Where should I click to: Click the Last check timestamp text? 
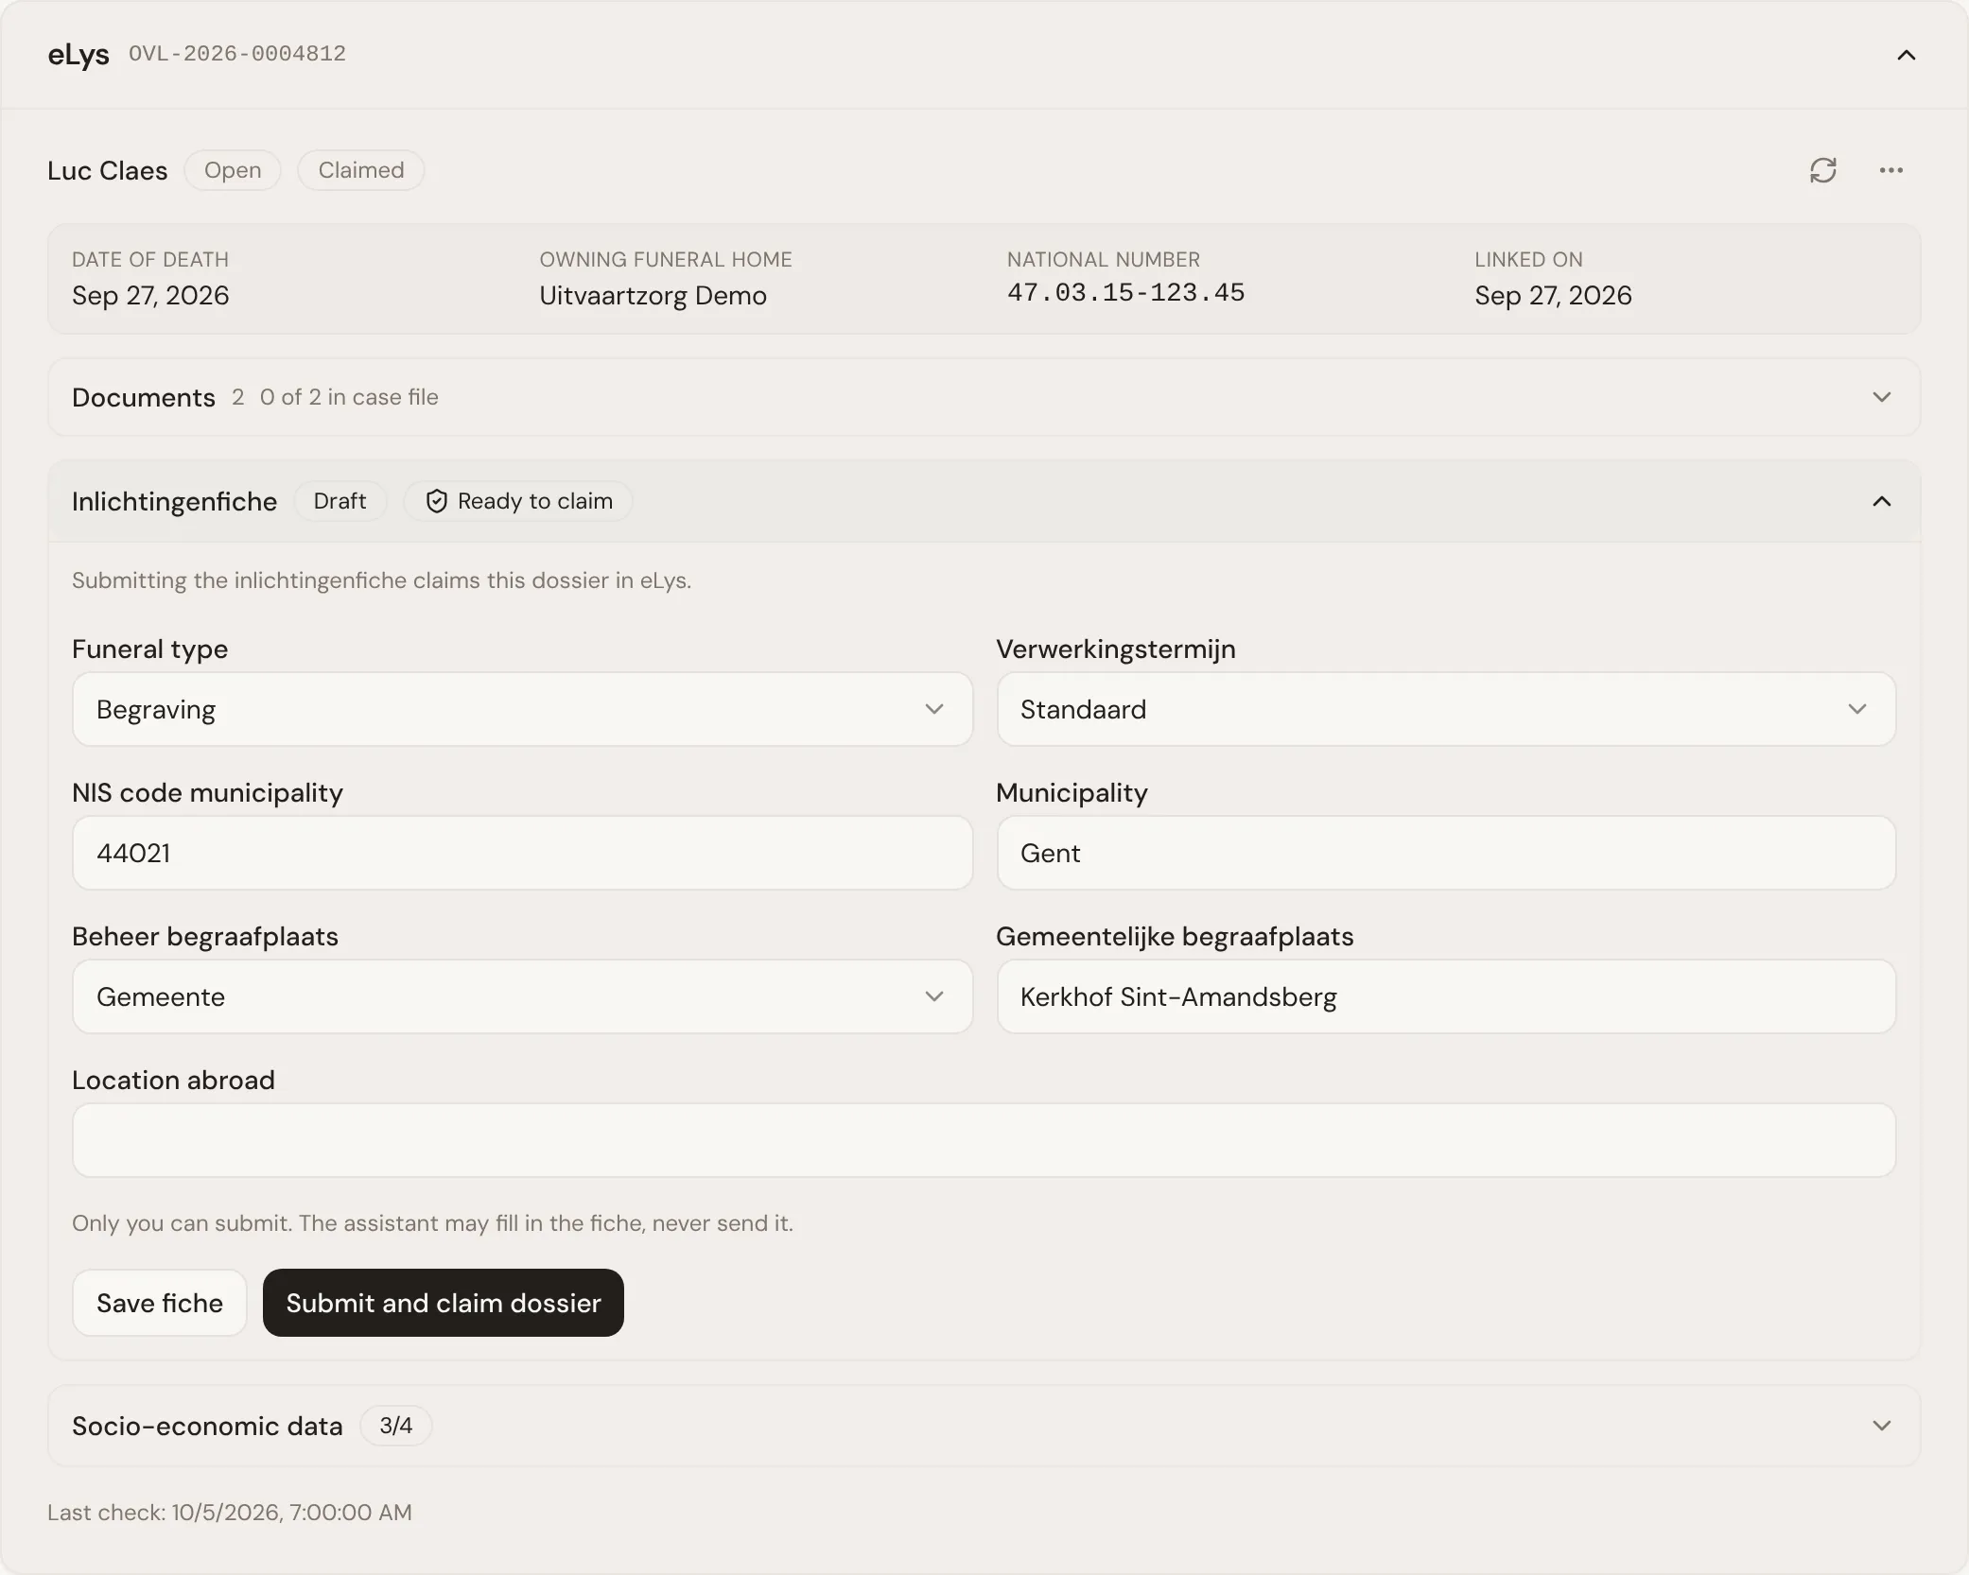click(230, 1513)
